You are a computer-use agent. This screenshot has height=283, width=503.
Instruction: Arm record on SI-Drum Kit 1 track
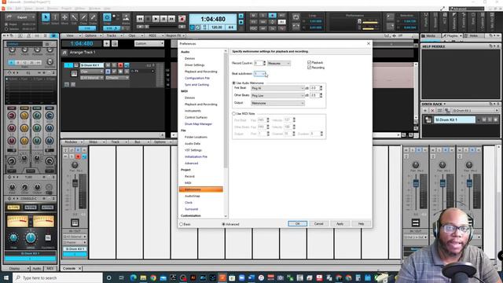point(120,65)
